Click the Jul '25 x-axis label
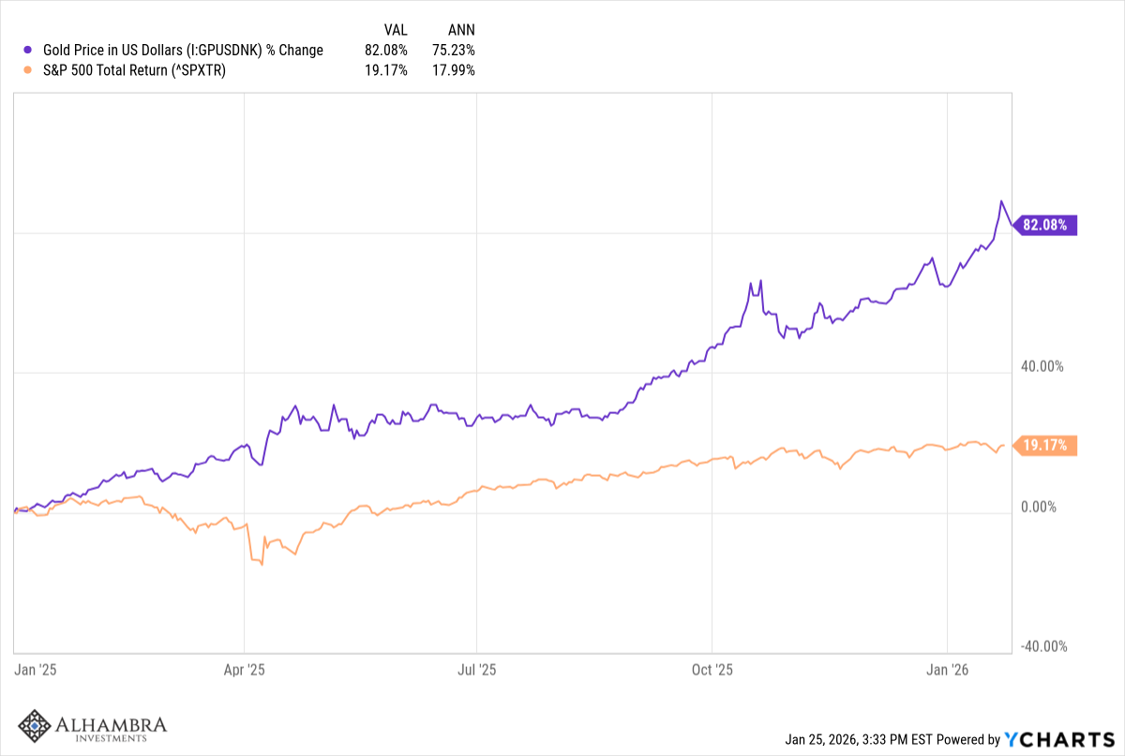This screenshot has height=756, width=1125. coord(476,670)
